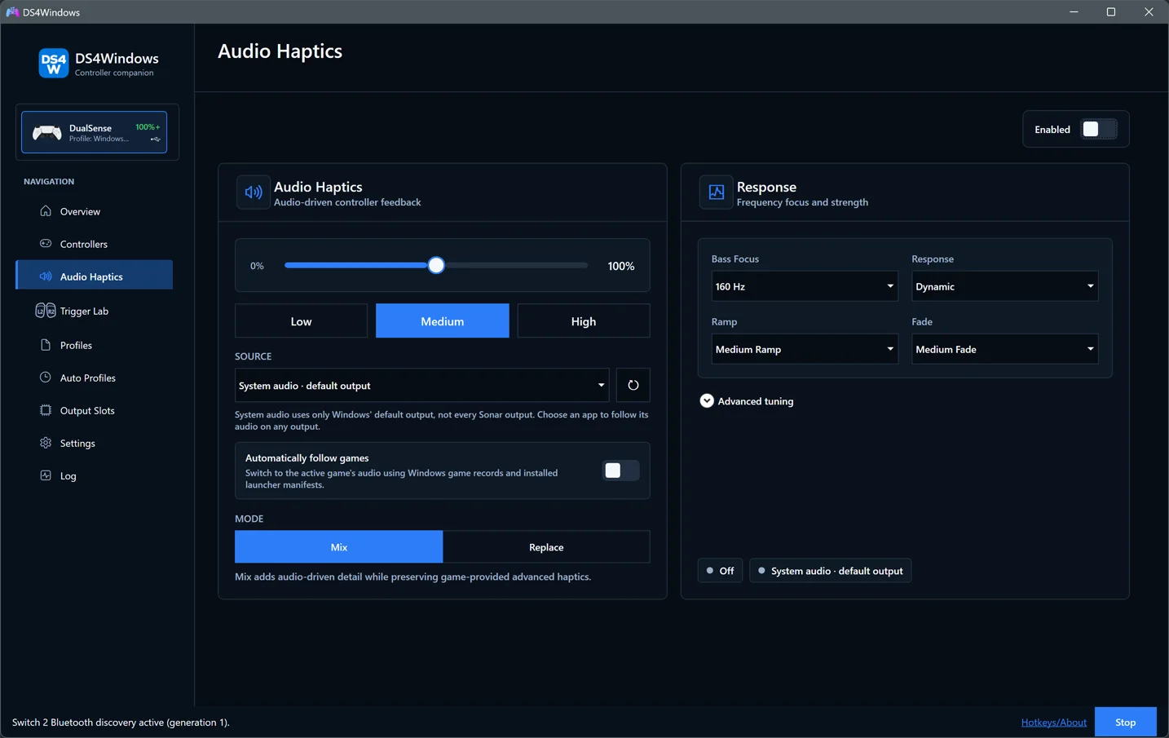Choose the Low intensity preset
The image size is (1169, 738).
coord(301,321)
